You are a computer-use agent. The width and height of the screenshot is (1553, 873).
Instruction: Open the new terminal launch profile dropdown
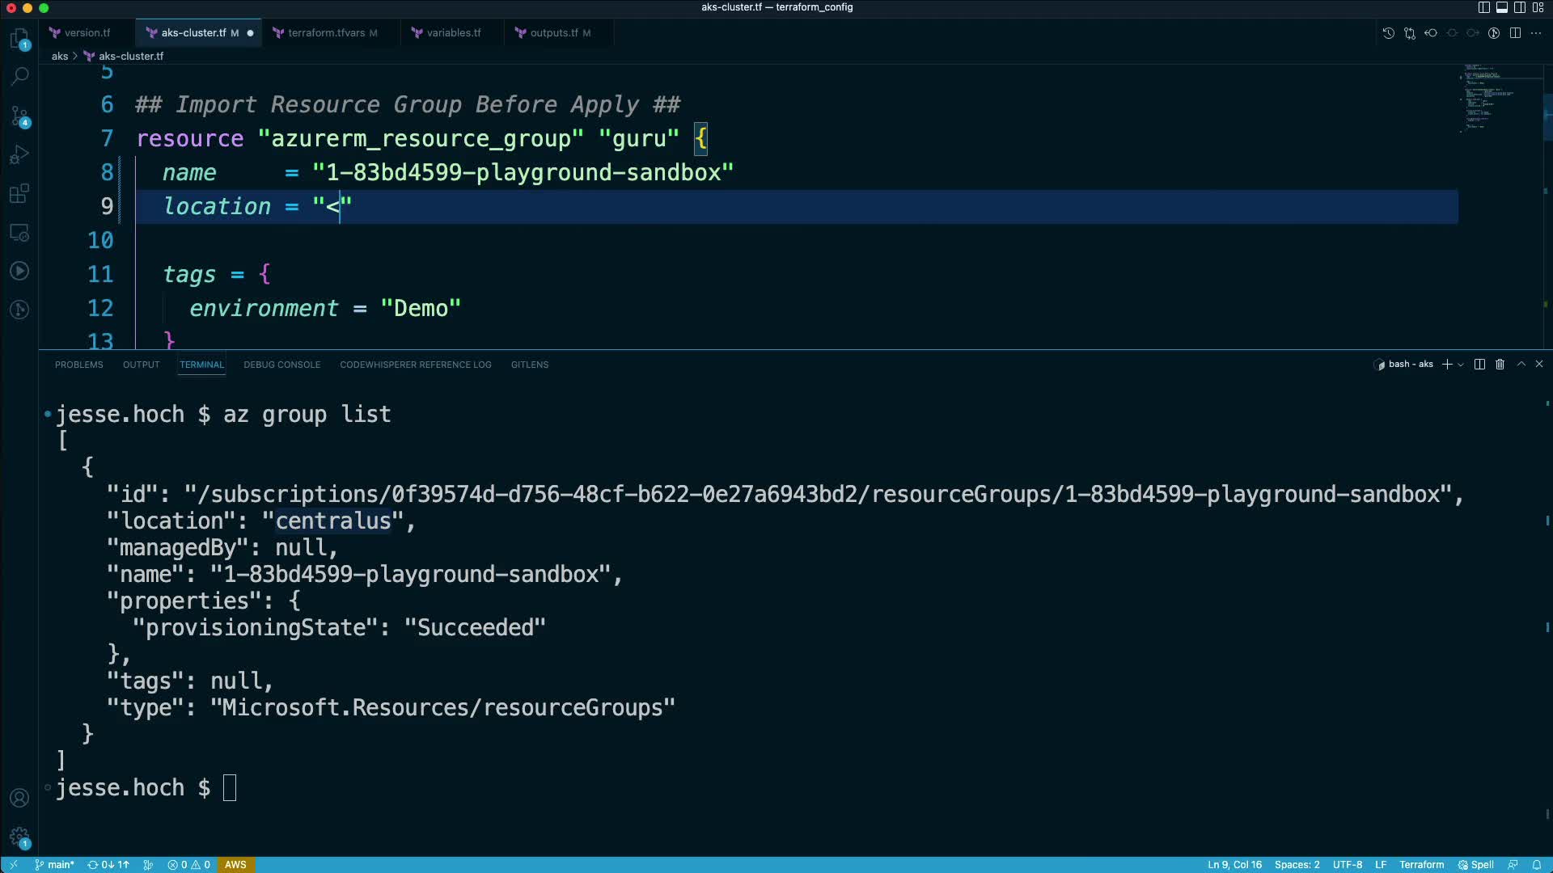pyautogui.click(x=1461, y=365)
